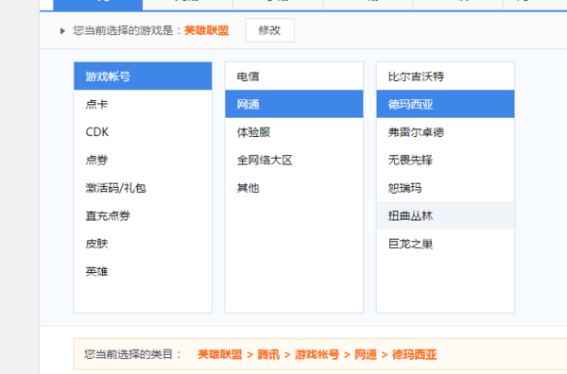Click 腾讯 in the category breadcrumb
Viewport: 567px width, 374px height.
[x=268, y=354]
